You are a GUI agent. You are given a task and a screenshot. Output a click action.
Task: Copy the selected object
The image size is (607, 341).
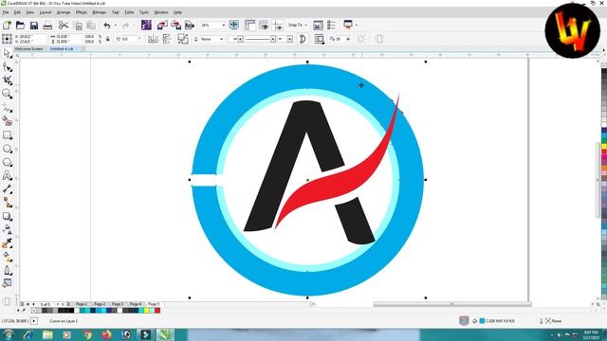79,26
